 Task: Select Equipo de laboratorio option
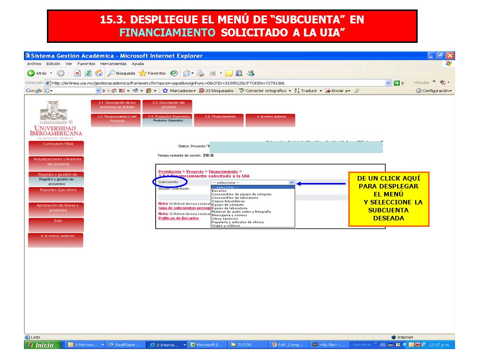click(x=253, y=208)
